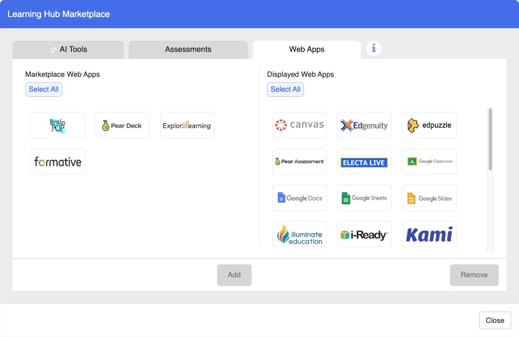Select the Pear Assessment app tile
Image resolution: width=519 pixels, height=337 pixels.
(x=299, y=161)
